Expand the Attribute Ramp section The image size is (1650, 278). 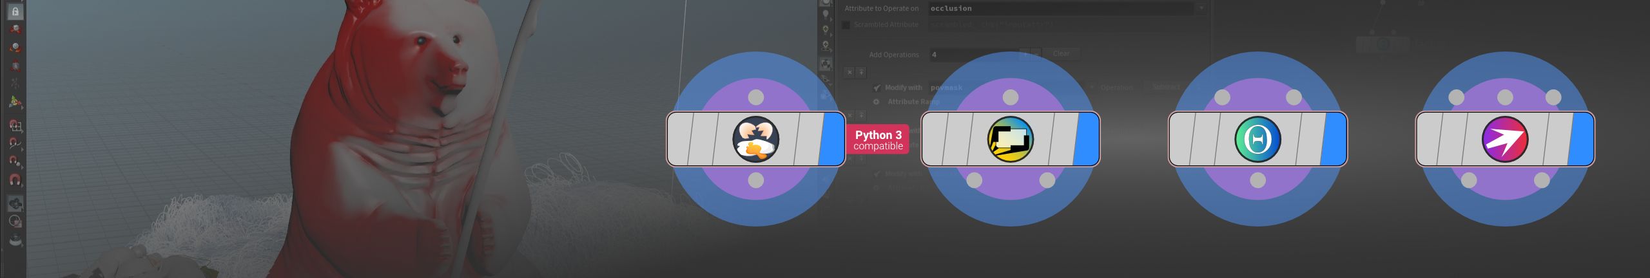(877, 102)
